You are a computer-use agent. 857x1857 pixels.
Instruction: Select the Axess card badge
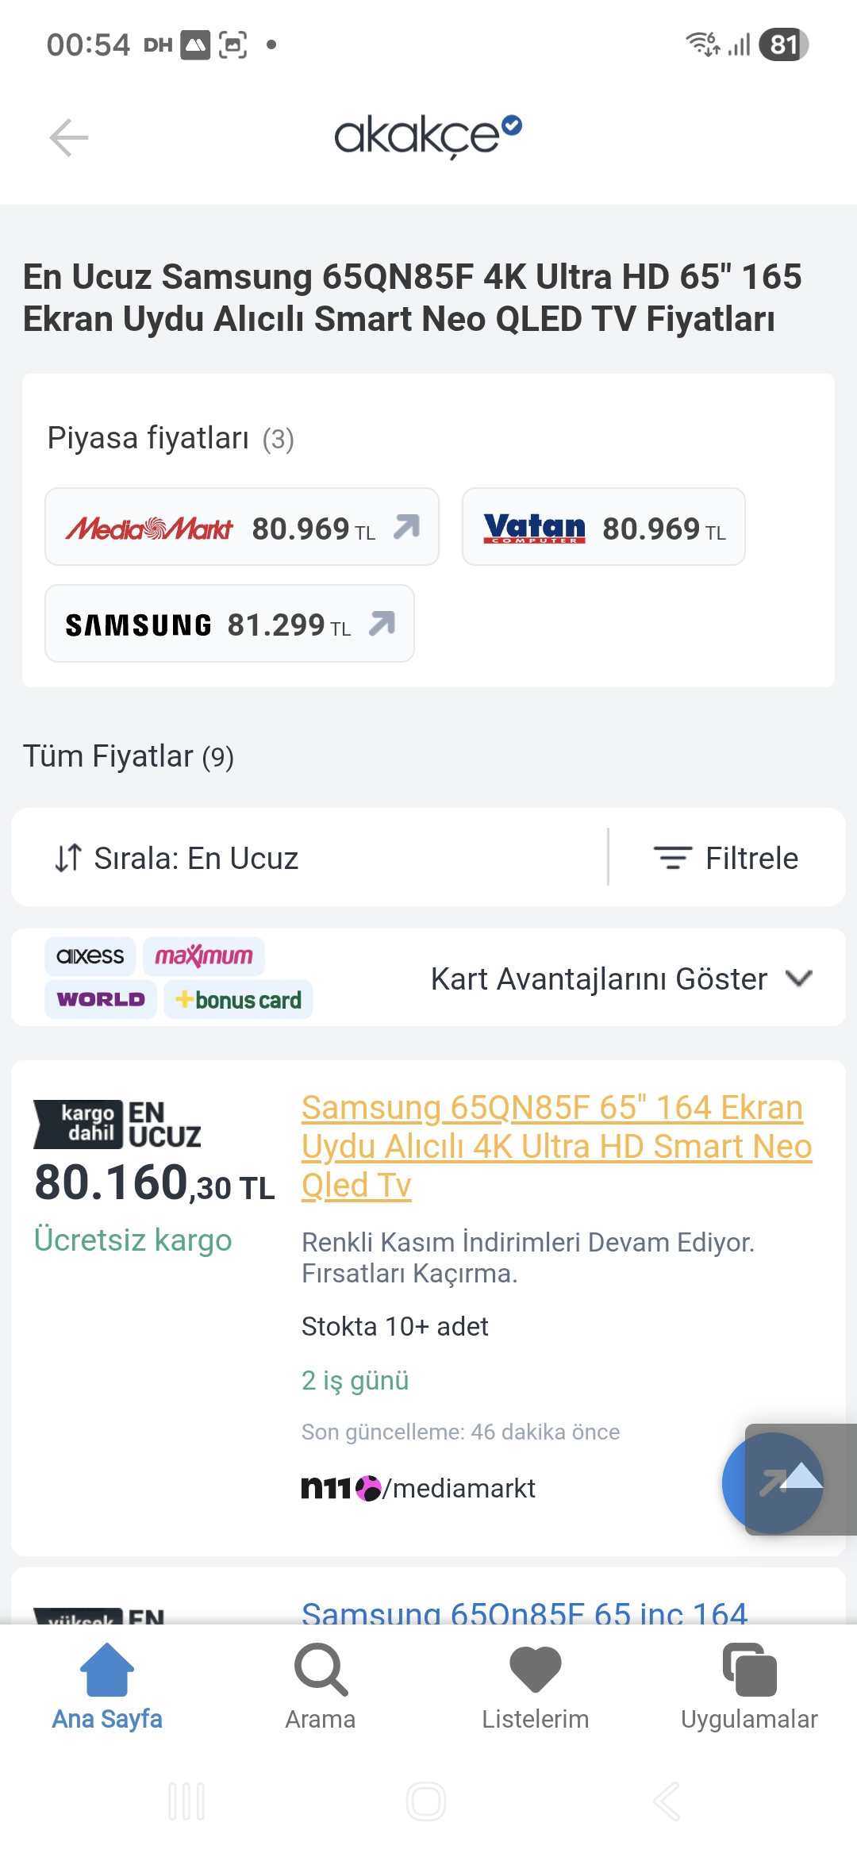[90, 956]
